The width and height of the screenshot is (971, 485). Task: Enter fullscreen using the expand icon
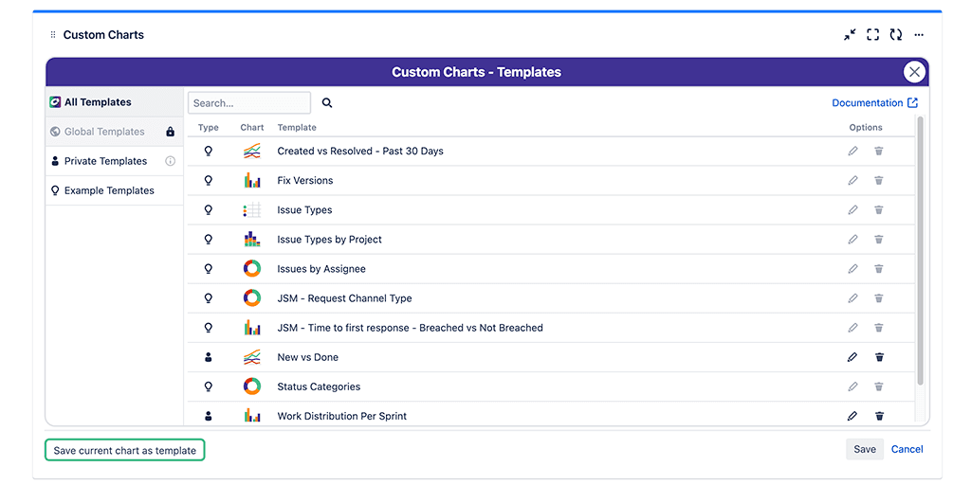click(872, 35)
